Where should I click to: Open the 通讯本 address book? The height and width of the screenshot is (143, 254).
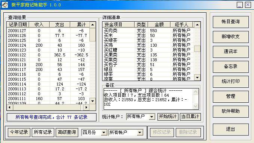pos(230,52)
